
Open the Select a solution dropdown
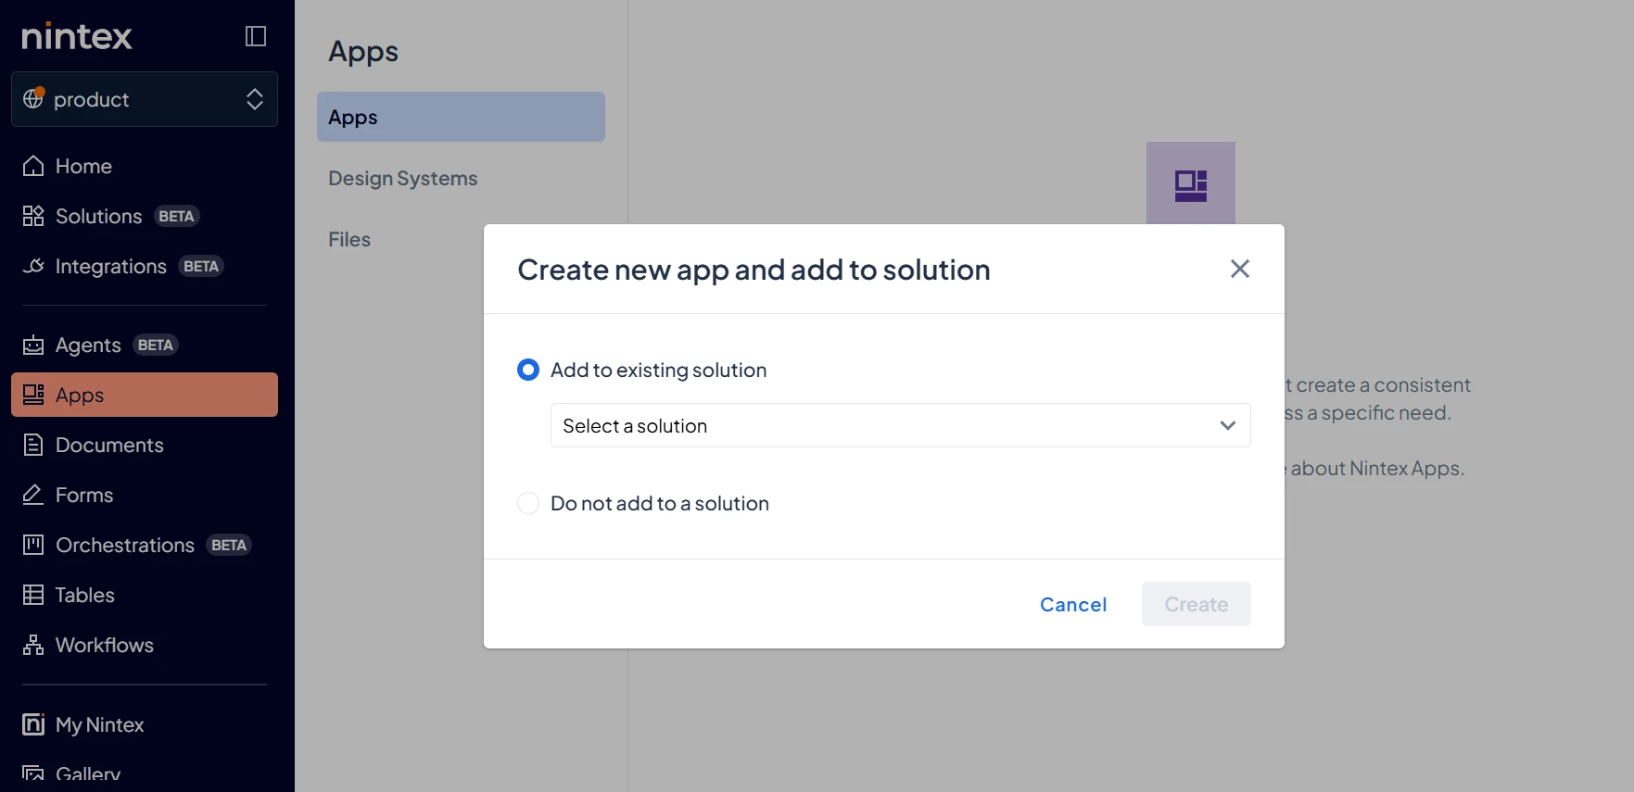pyautogui.click(x=901, y=425)
